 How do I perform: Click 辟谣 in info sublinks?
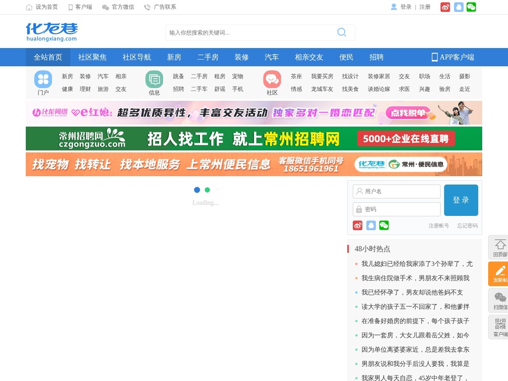(x=220, y=89)
